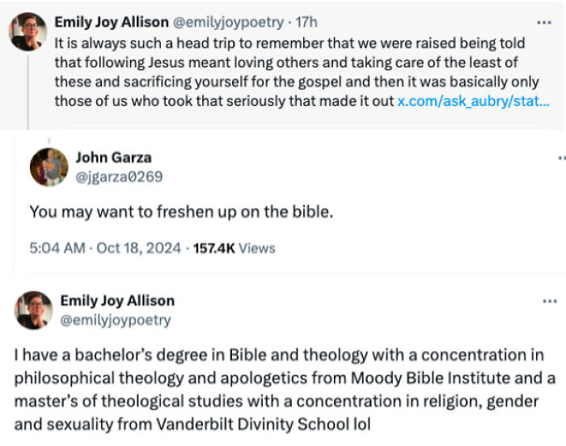Open John Garza's profile name
The width and height of the screenshot is (566, 446).
point(113,158)
